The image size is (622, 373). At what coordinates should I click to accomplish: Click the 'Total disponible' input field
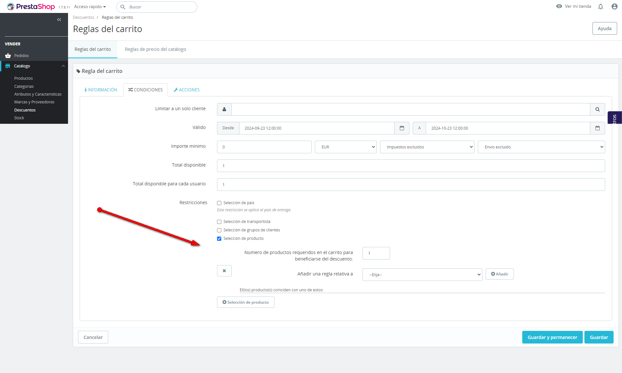pos(410,166)
